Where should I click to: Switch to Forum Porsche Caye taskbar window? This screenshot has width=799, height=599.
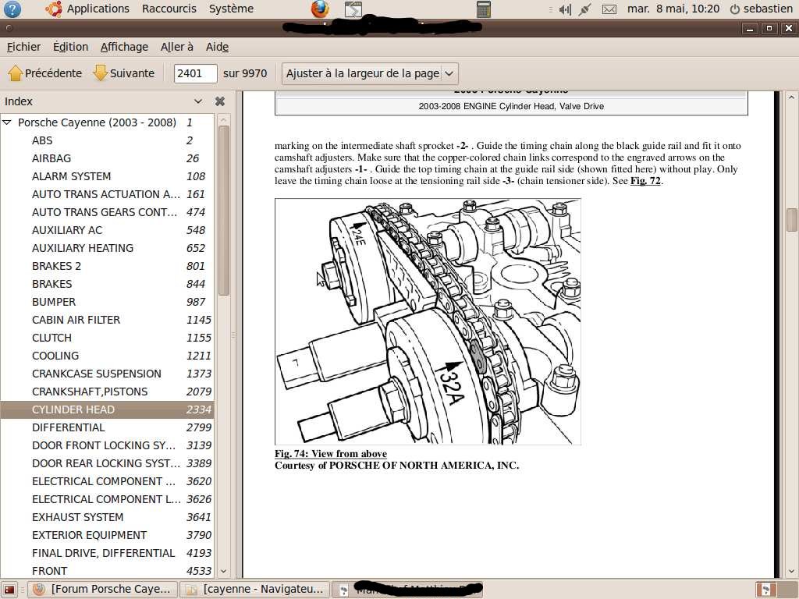102,590
